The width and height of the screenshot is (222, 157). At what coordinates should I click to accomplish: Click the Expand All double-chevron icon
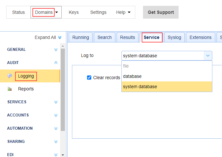pyautogui.click(x=60, y=38)
